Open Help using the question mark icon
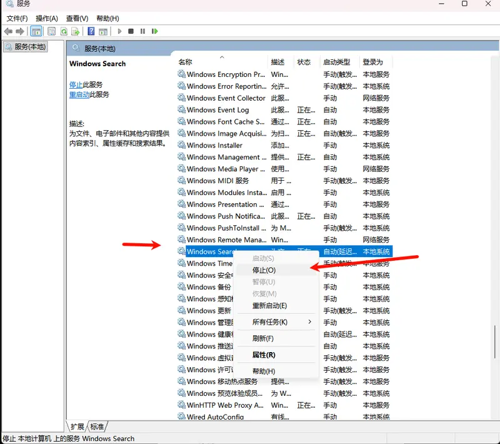The image size is (500, 444). (91, 31)
